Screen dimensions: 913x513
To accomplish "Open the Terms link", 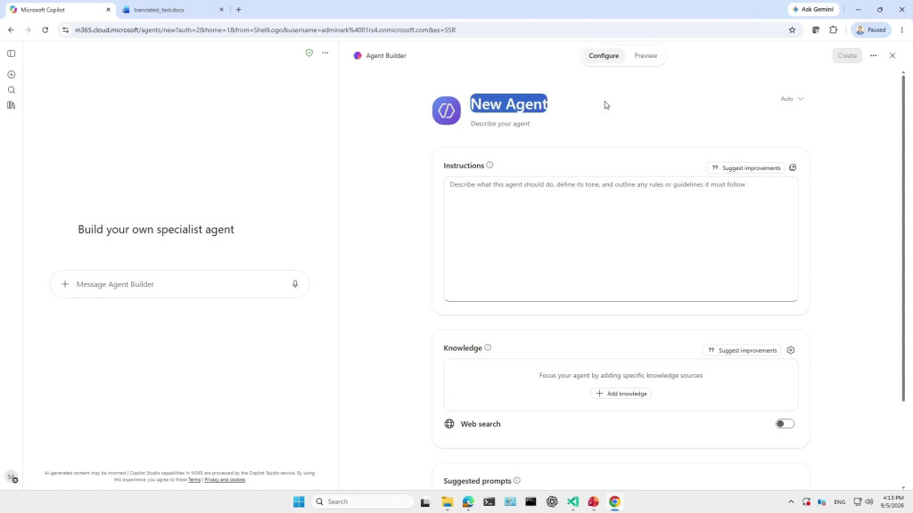I will pos(194,480).
